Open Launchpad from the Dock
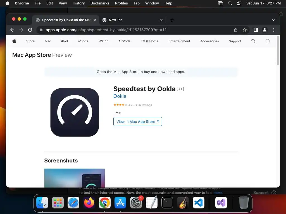286x214 pixels. 58,203
